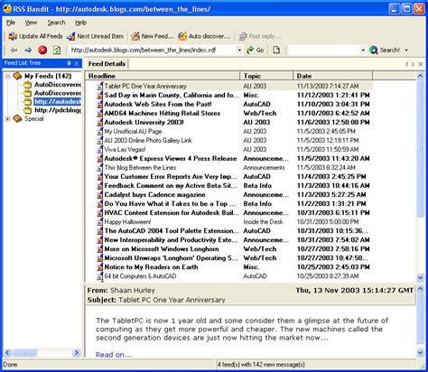Navigate forward with the blue arrow
Image resolution: width=428 pixels, height=372 pixels.
tap(28, 50)
